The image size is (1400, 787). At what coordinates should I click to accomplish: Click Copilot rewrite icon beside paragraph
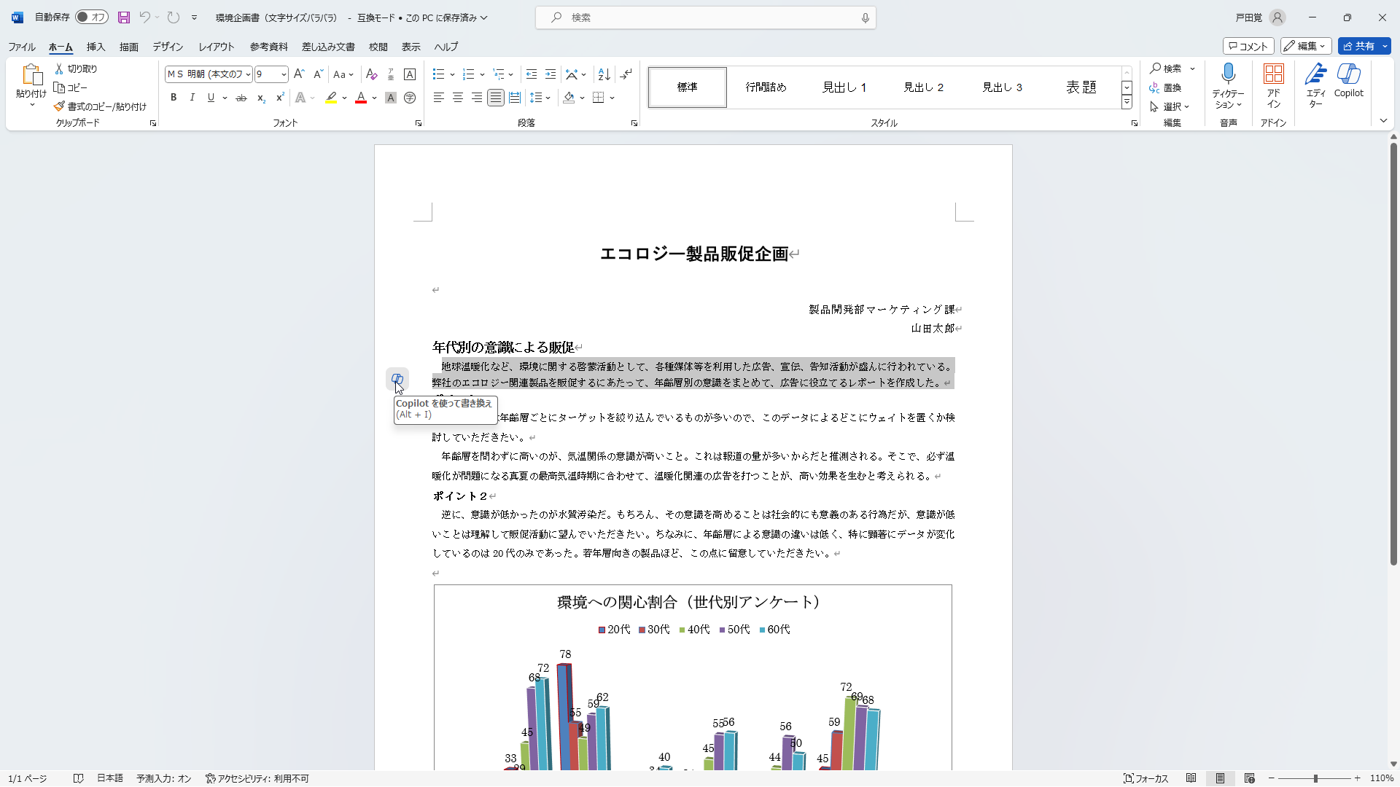tap(397, 379)
